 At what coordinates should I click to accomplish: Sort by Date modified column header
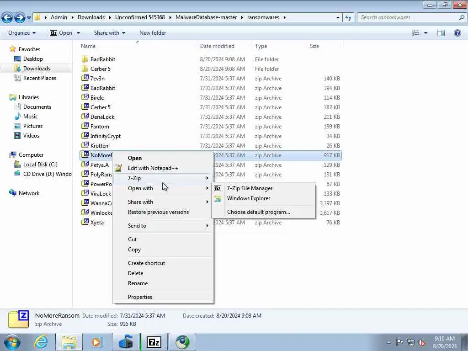(x=217, y=46)
